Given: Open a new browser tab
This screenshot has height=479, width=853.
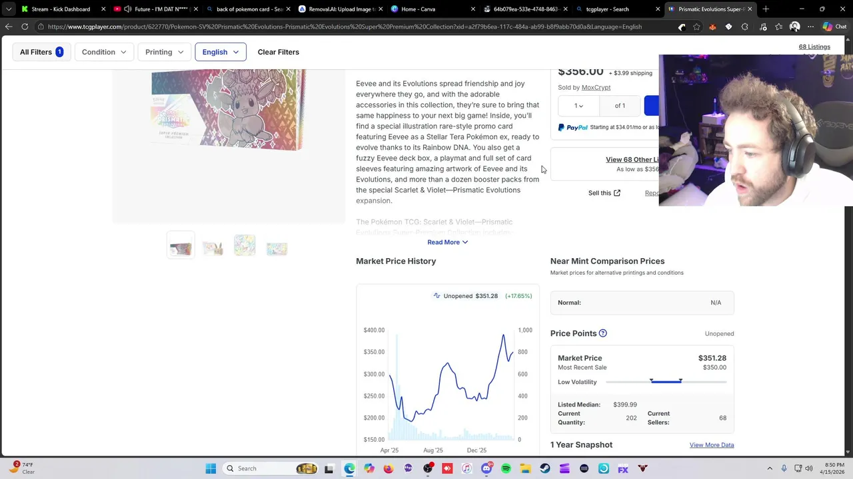Looking at the screenshot, I should [766, 9].
